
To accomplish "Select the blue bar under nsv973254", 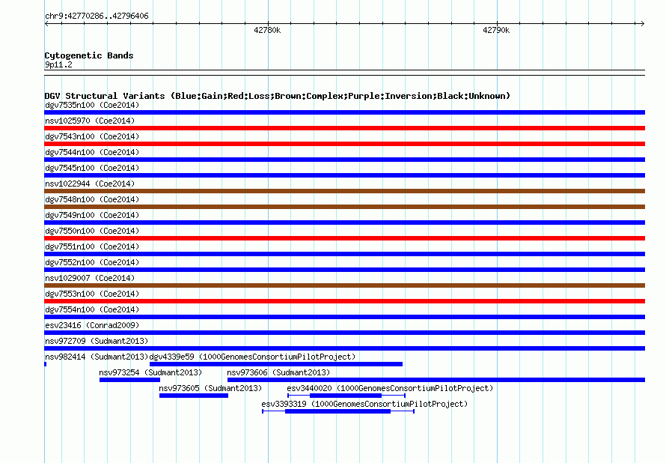I will [x=129, y=380].
